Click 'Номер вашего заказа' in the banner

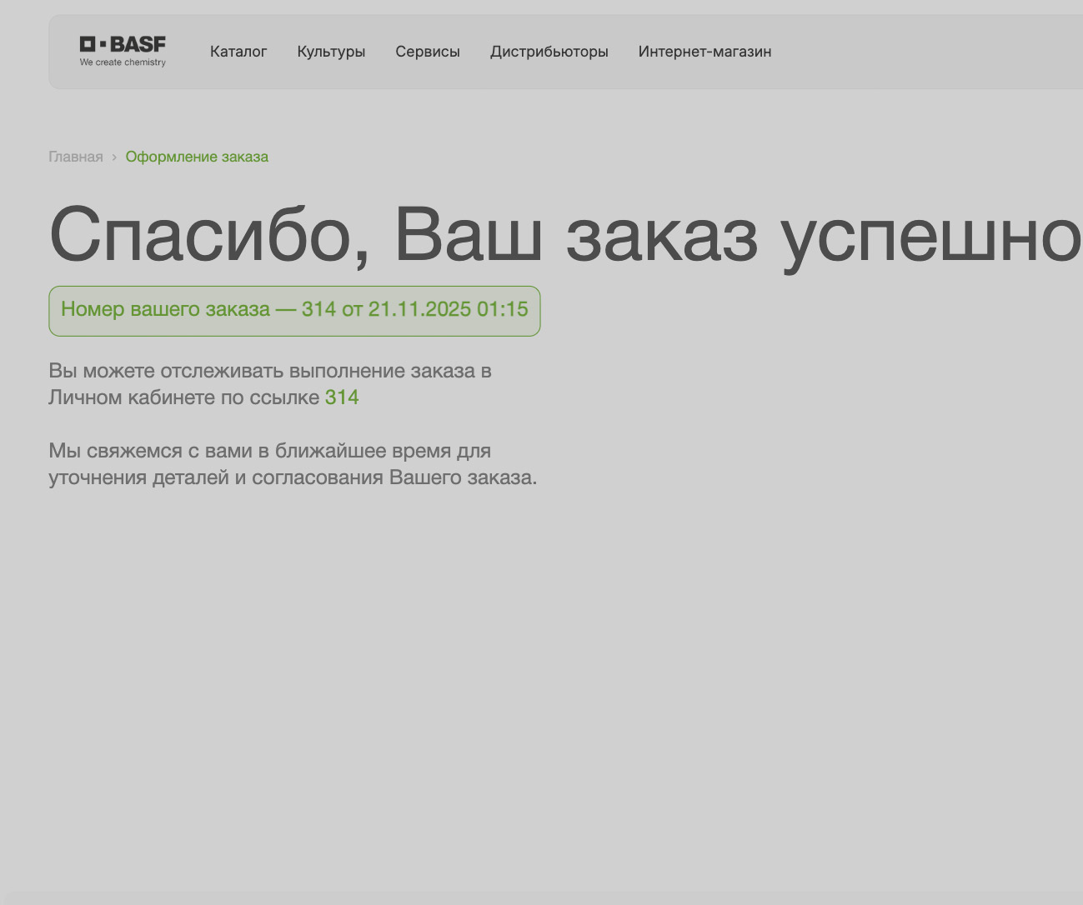[165, 309]
